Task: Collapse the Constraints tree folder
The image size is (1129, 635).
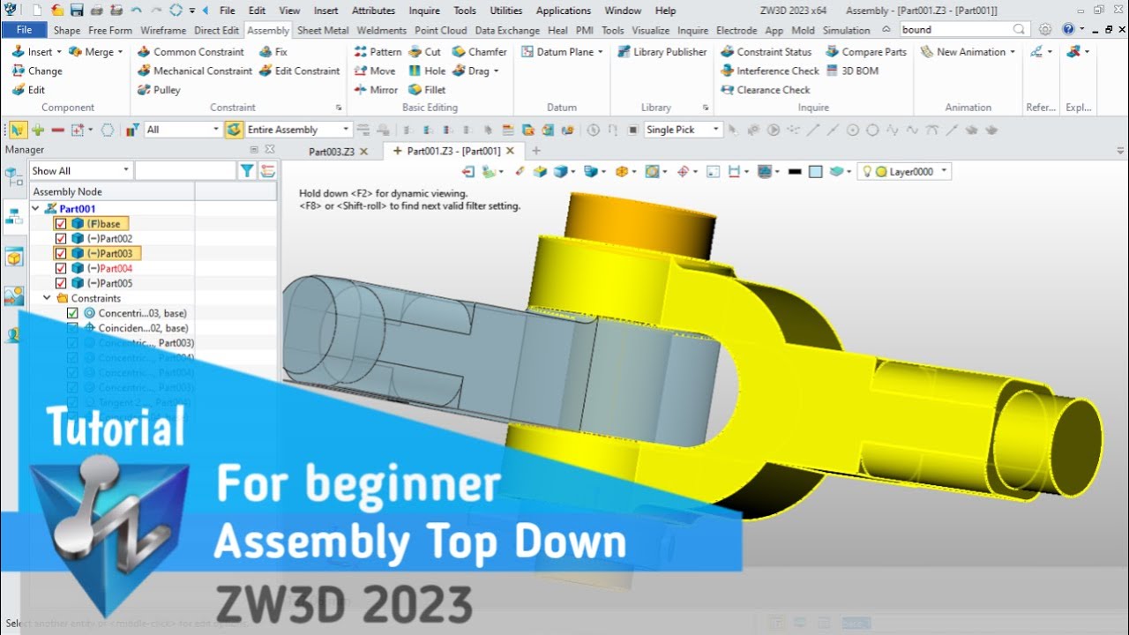Action: pyautogui.click(x=48, y=298)
